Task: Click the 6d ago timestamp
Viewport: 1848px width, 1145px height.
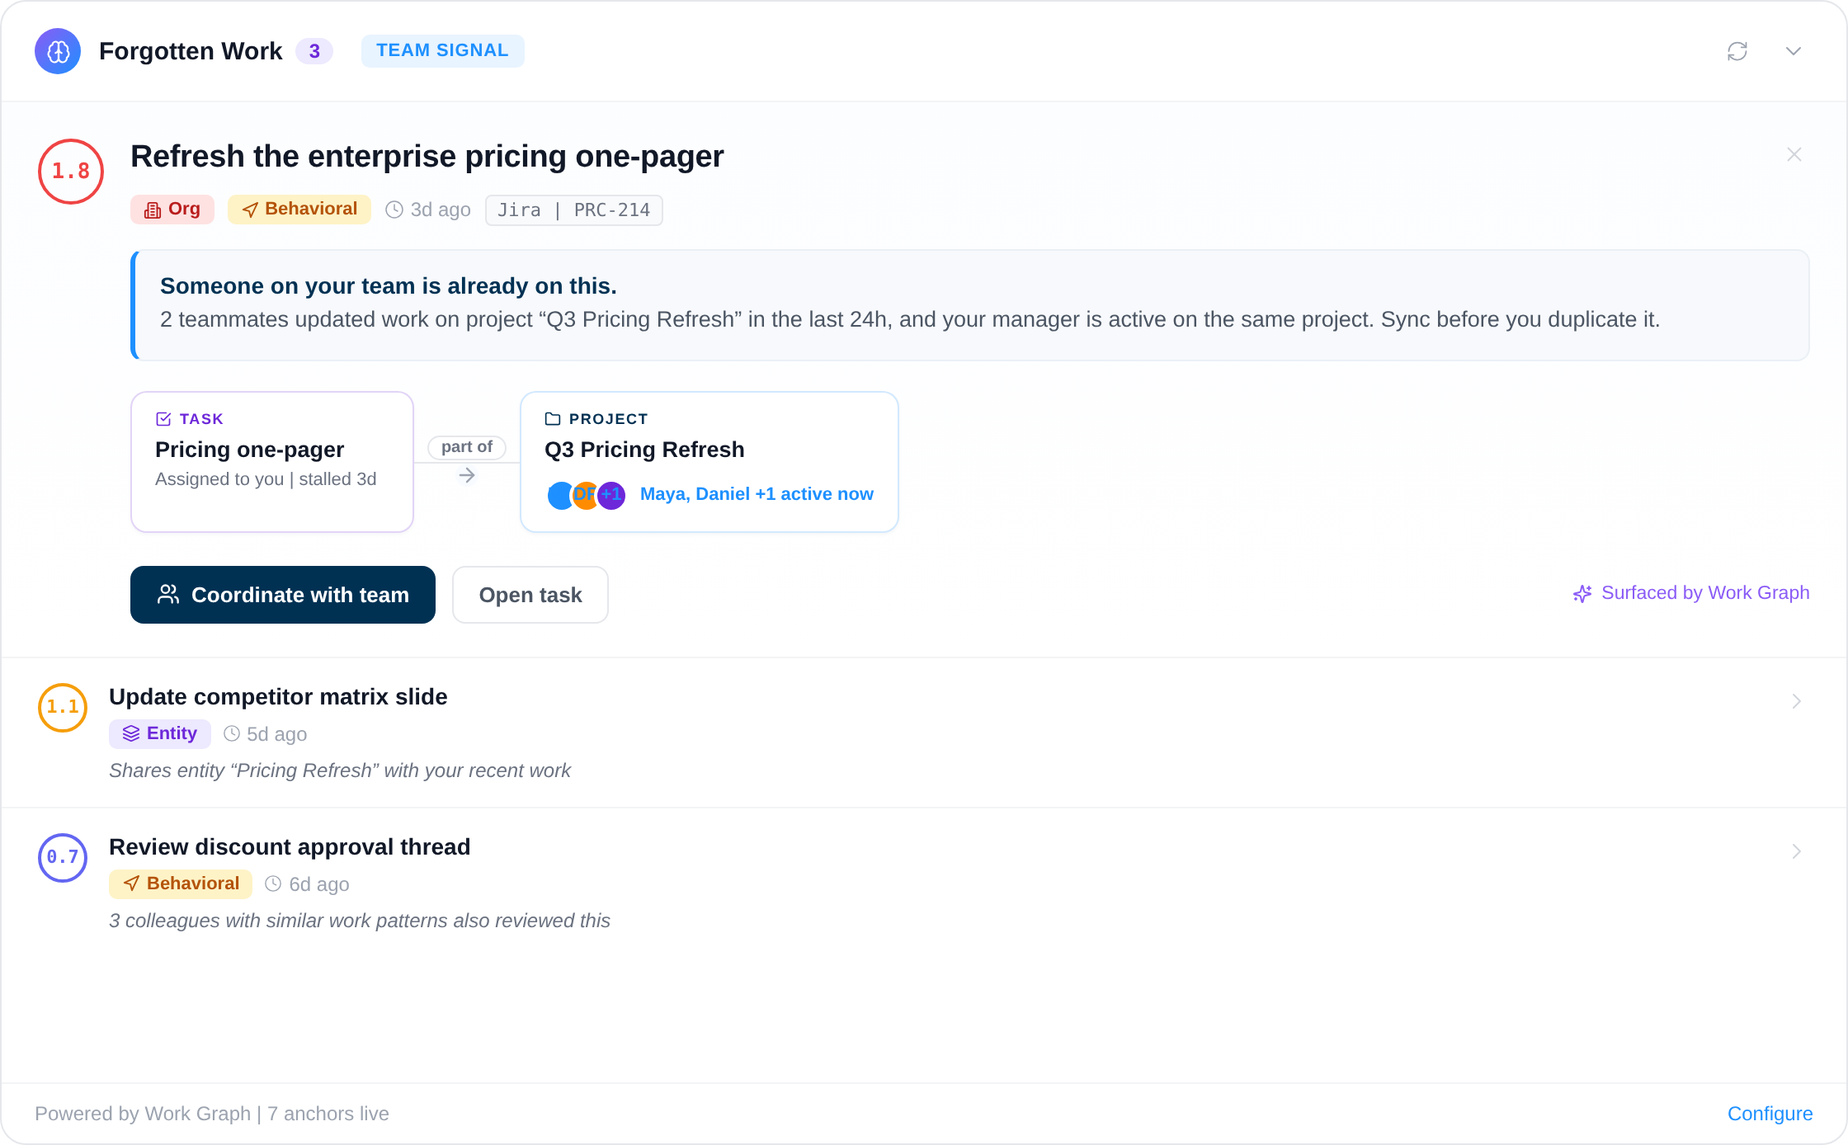Action: pyautogui.click(x=307, y=884)
